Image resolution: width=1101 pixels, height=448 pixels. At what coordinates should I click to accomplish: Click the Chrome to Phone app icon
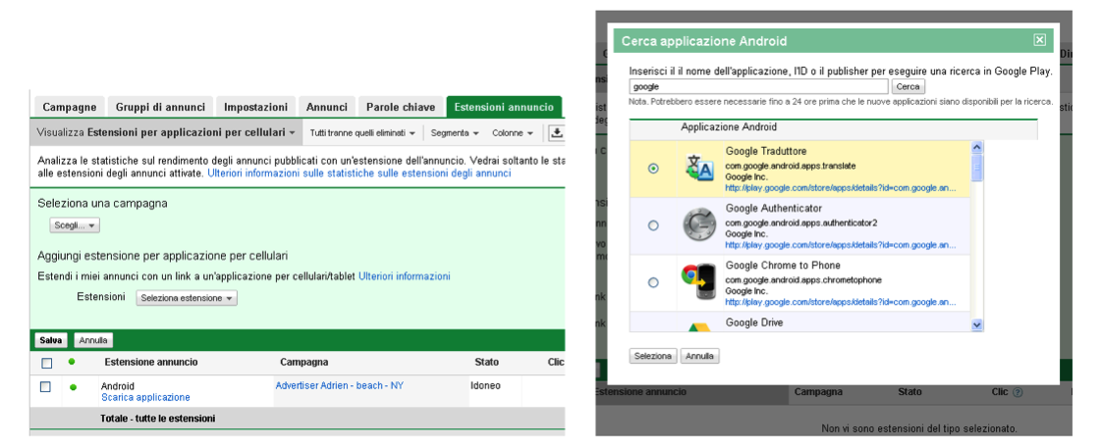click(x=698, y=282)
